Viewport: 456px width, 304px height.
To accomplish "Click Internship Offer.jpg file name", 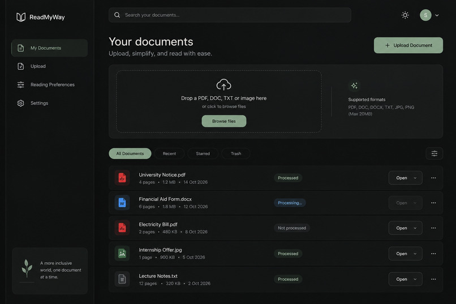I will (x=160, y=250).
